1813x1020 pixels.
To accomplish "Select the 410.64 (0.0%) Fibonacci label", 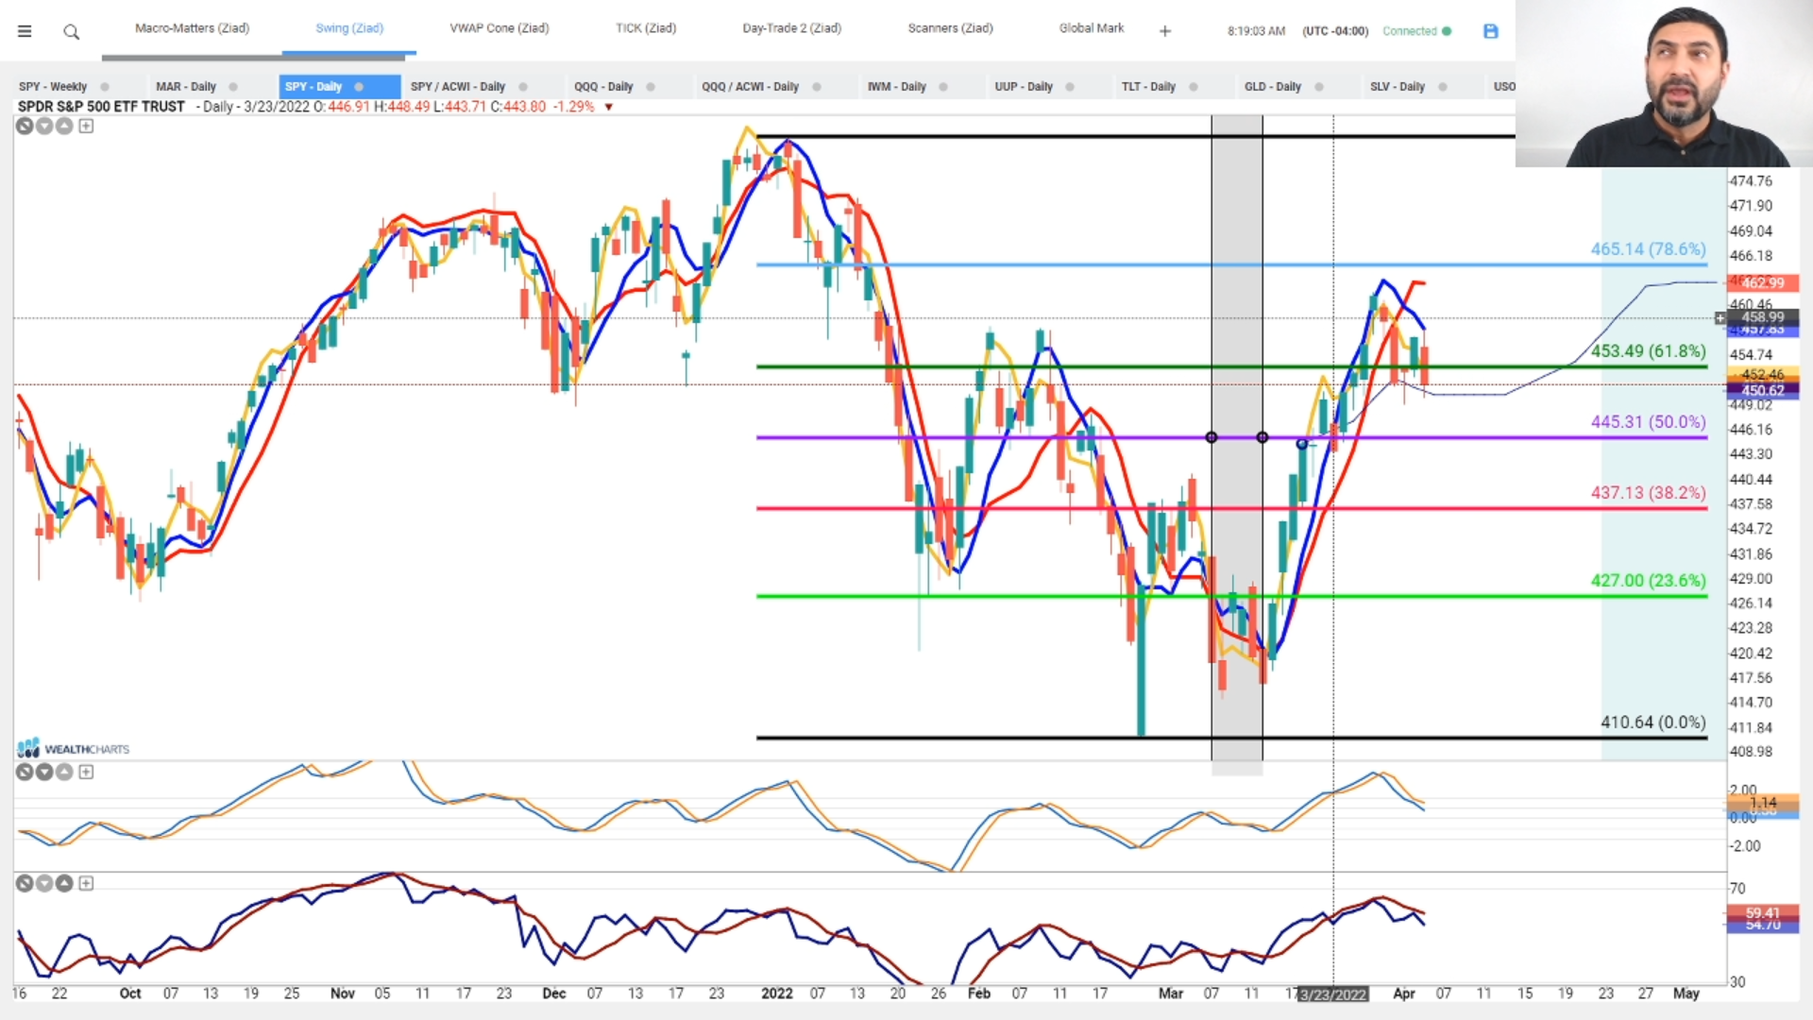I will pos(1652,722).
